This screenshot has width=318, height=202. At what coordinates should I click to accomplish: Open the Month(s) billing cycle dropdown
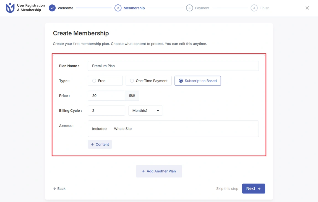click(146, 111)
